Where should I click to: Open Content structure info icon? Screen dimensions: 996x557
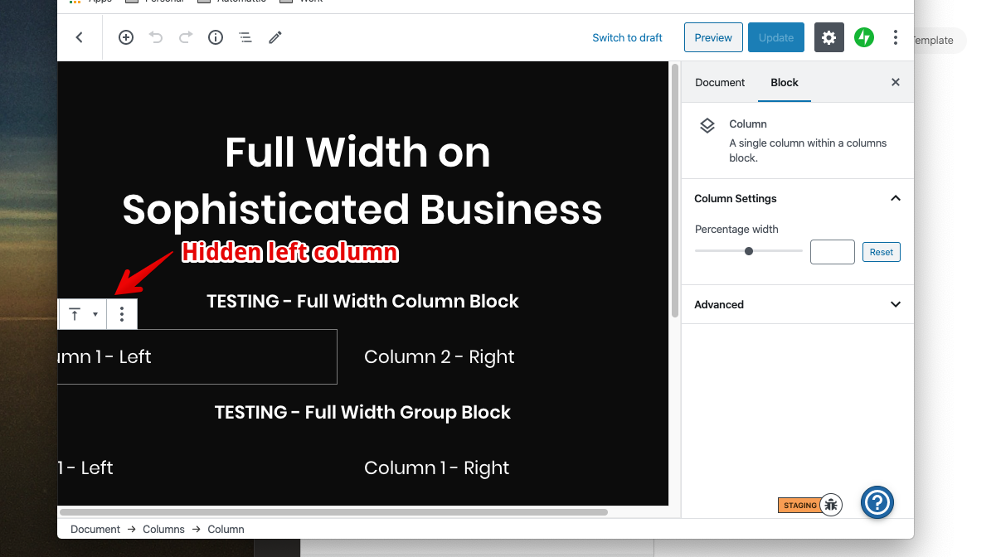coord(215,37)
